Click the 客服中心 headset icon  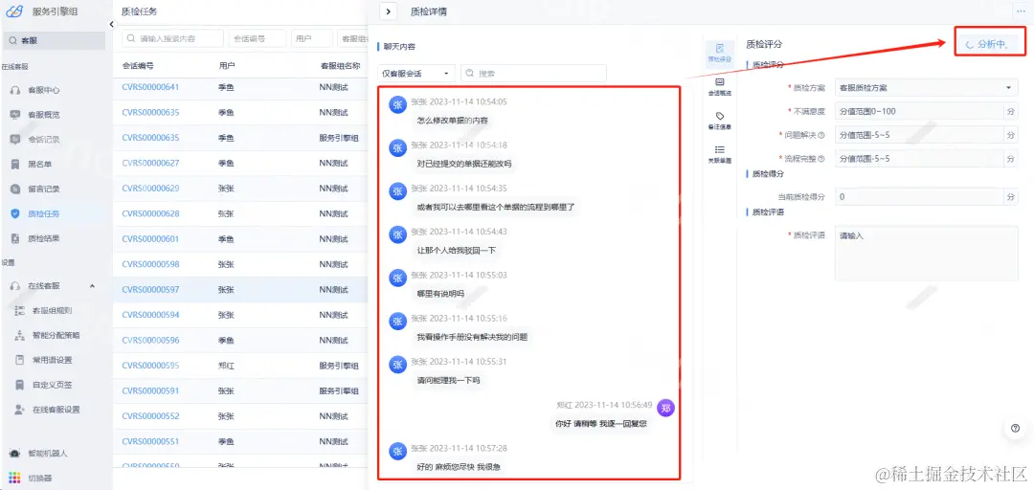tap(15, 90)
